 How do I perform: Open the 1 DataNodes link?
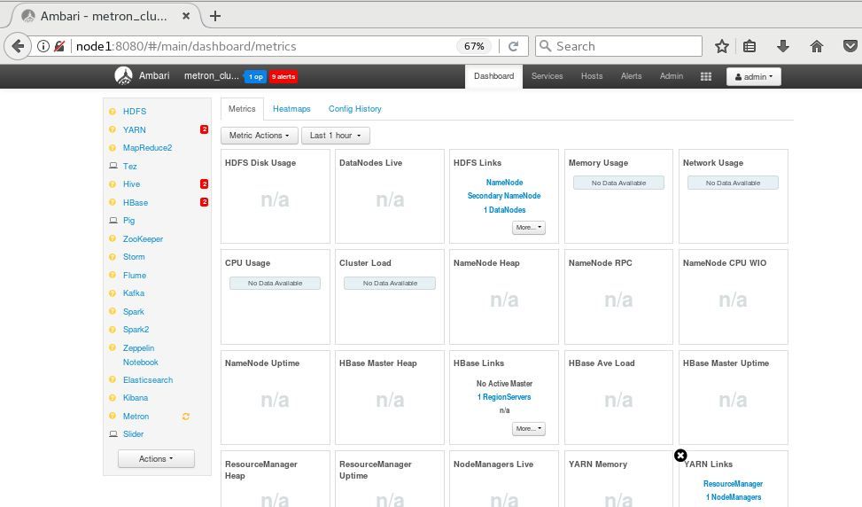pos(505,209)
